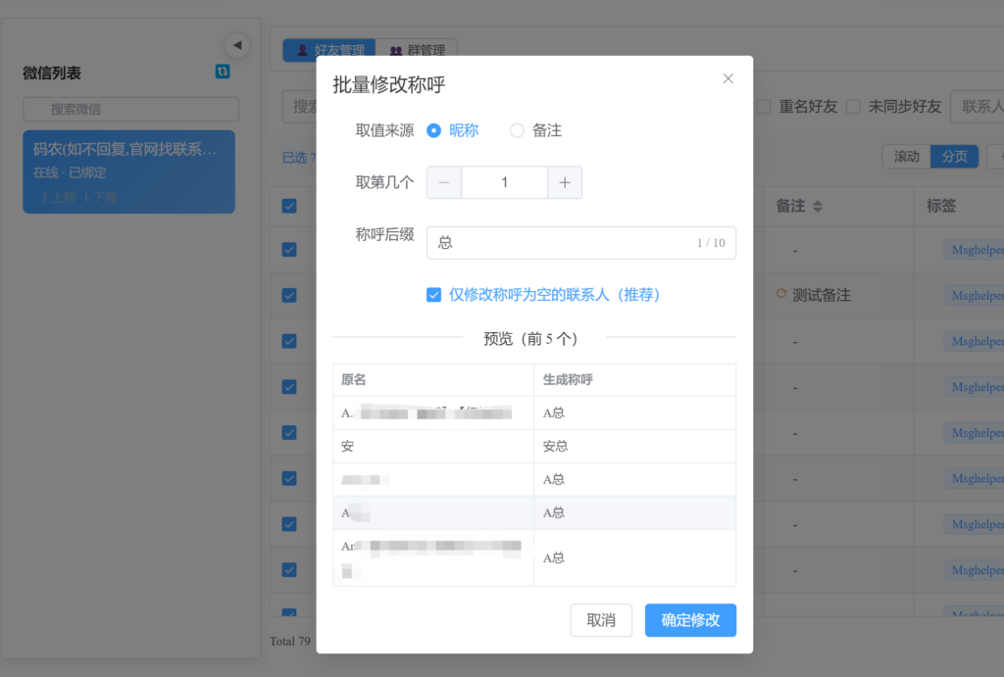Sort by 备注 column sort icon
This screenshot has width=1004, height=677.
click(x=818, y=207)
